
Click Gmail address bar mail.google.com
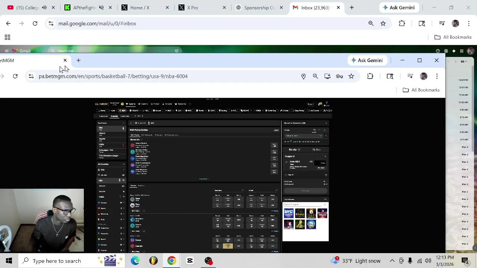(x=97, y=23)
